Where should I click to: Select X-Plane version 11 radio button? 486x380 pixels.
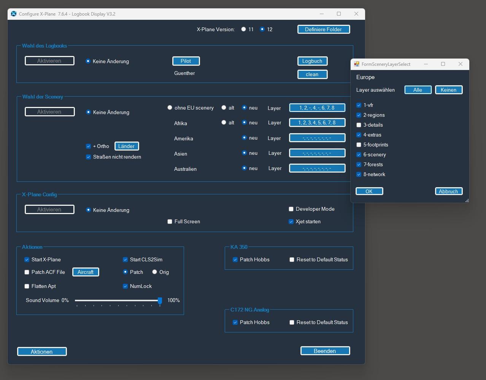point(243,29)
